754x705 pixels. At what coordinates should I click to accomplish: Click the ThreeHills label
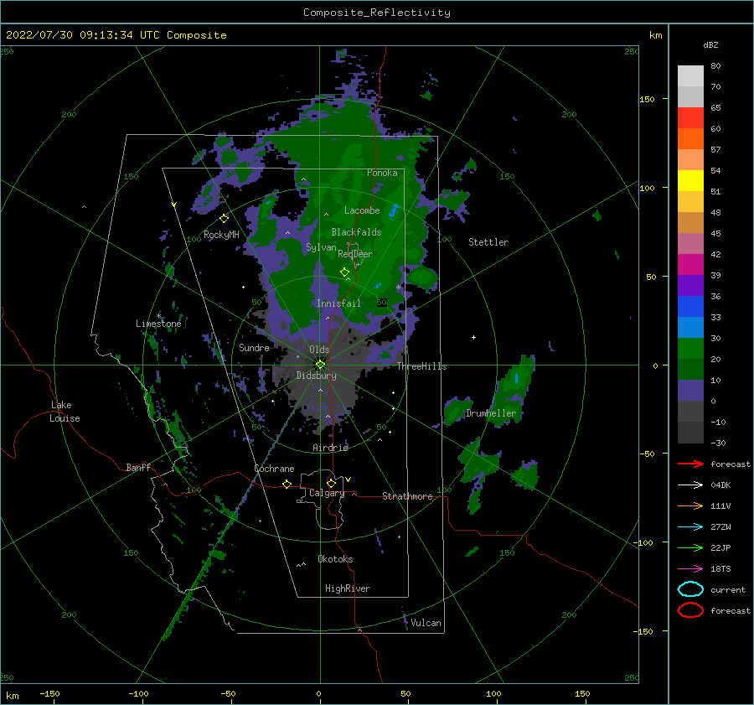coord(421,366)
